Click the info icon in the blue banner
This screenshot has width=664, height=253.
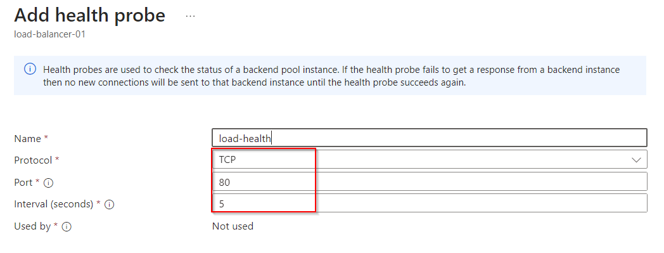click(x=30, y=69)
